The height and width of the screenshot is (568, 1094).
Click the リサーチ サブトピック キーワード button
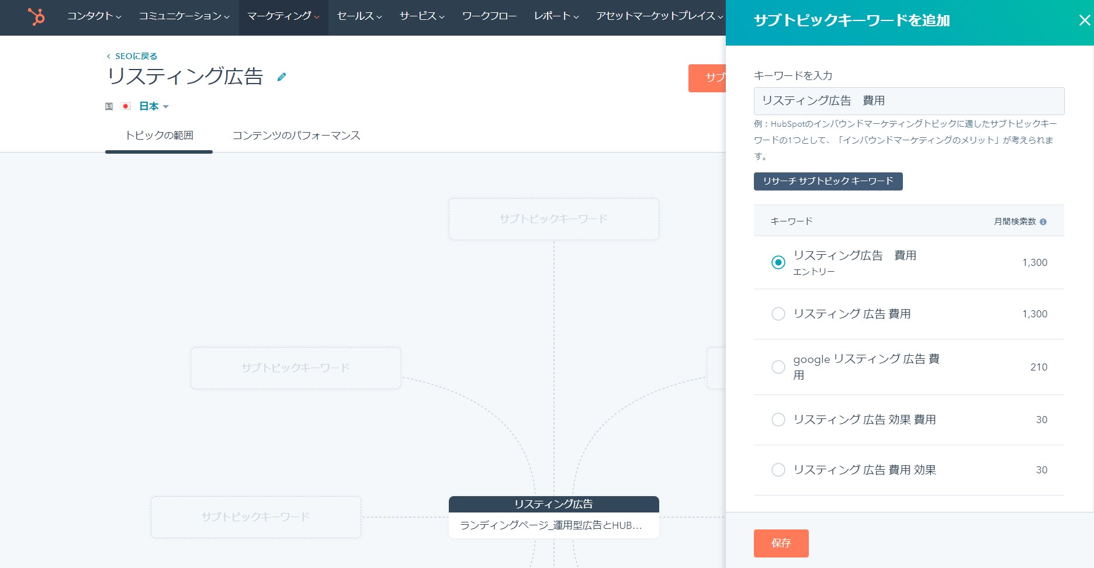(828, 181)
